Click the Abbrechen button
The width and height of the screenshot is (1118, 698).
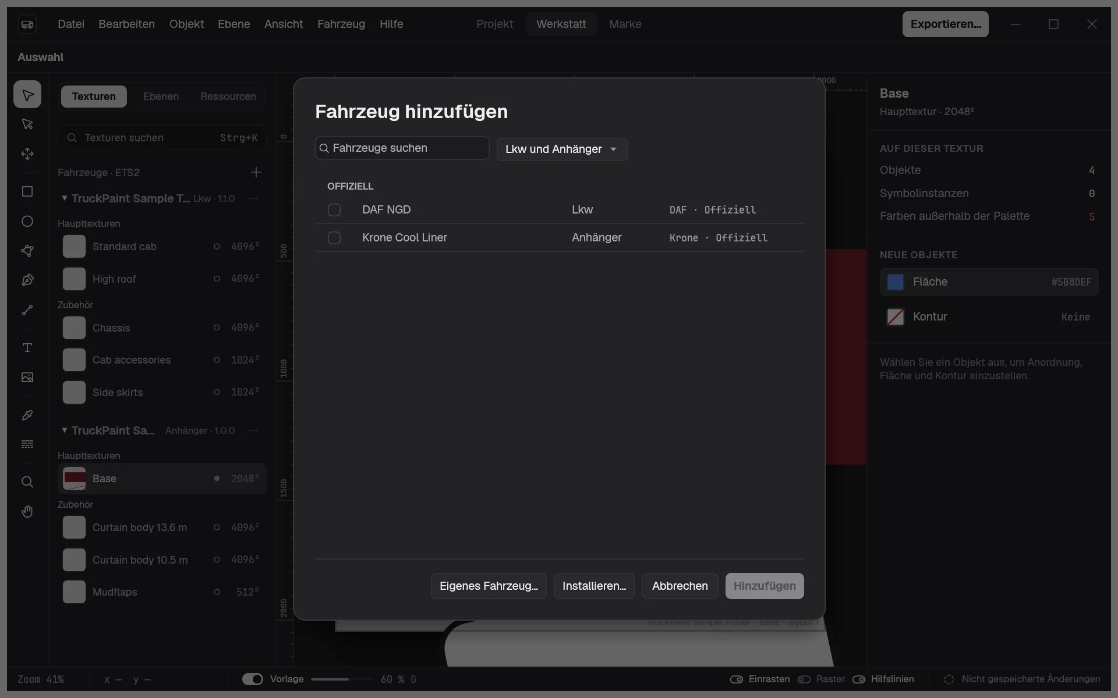680,586
